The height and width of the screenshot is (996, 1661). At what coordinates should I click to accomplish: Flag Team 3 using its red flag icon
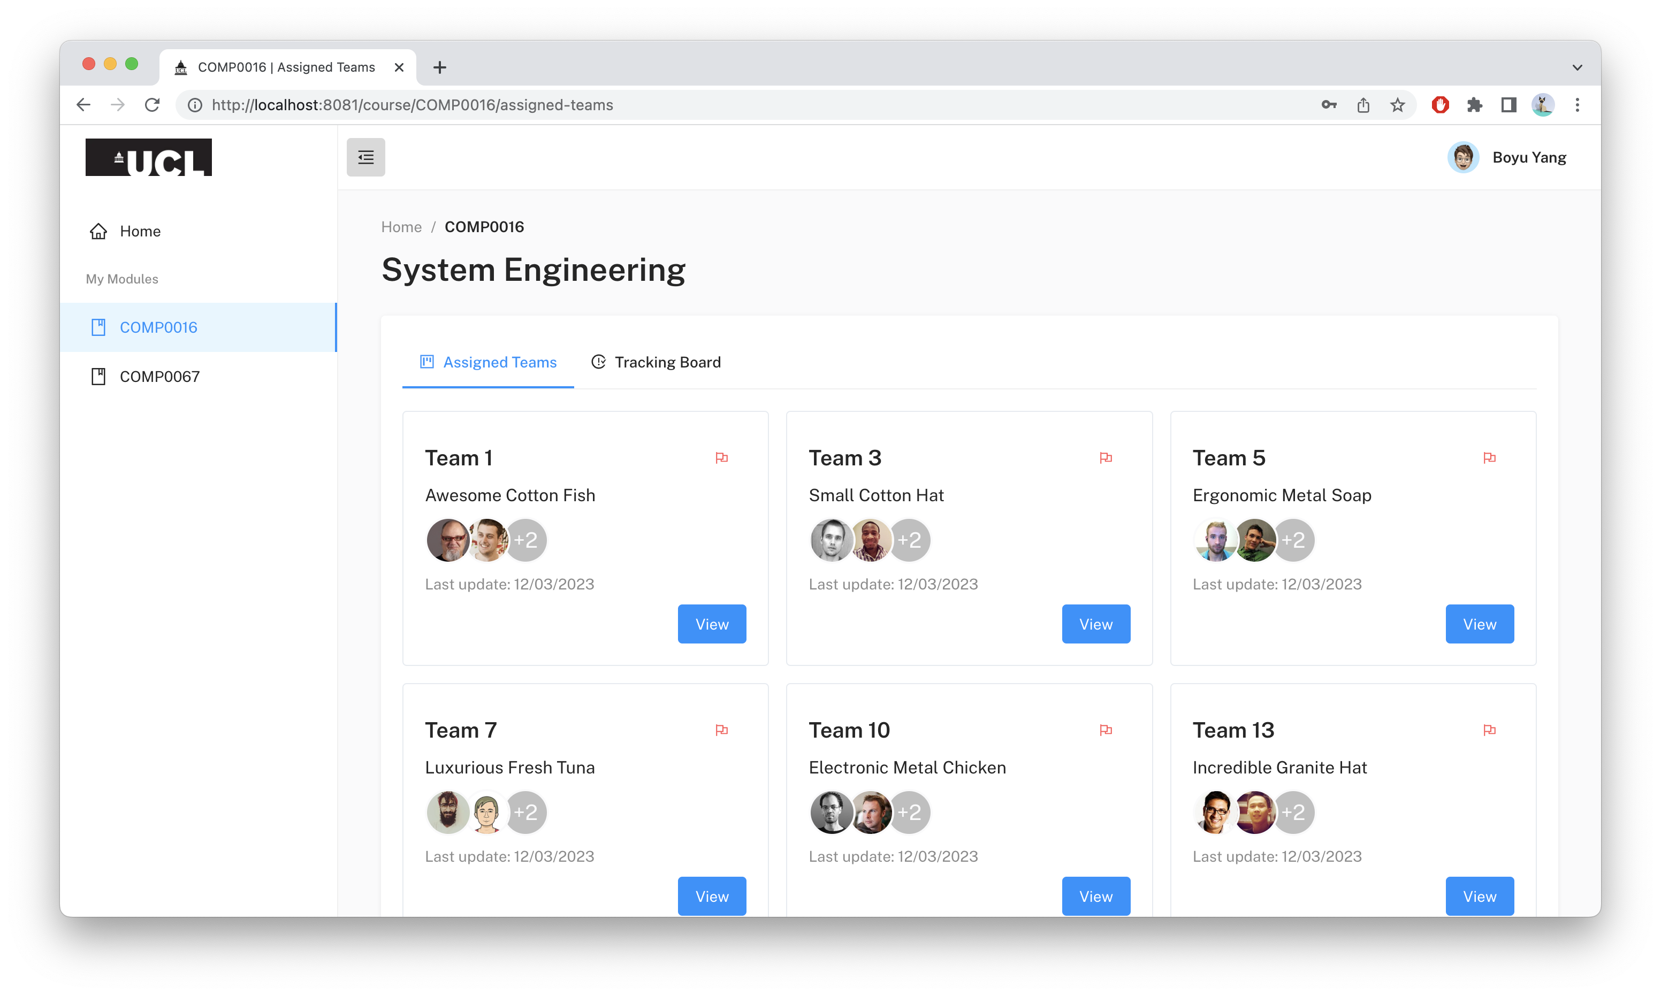tap(1106, 458)
